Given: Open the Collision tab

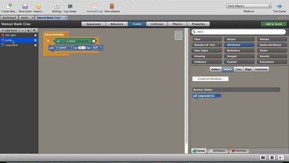Looking at the screenshot, I should tap(157, 24).
